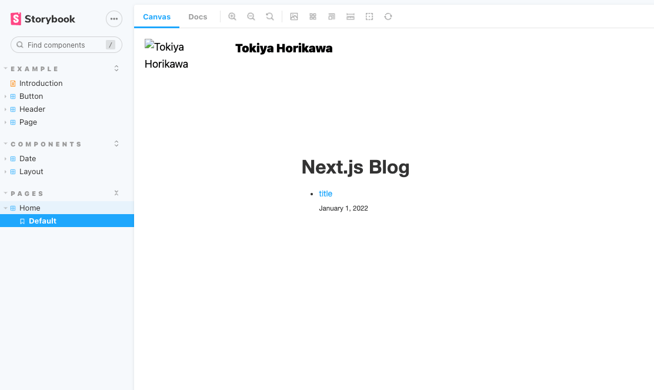Click the broken Tokiya Horikawa profile image

pos(166,55)
